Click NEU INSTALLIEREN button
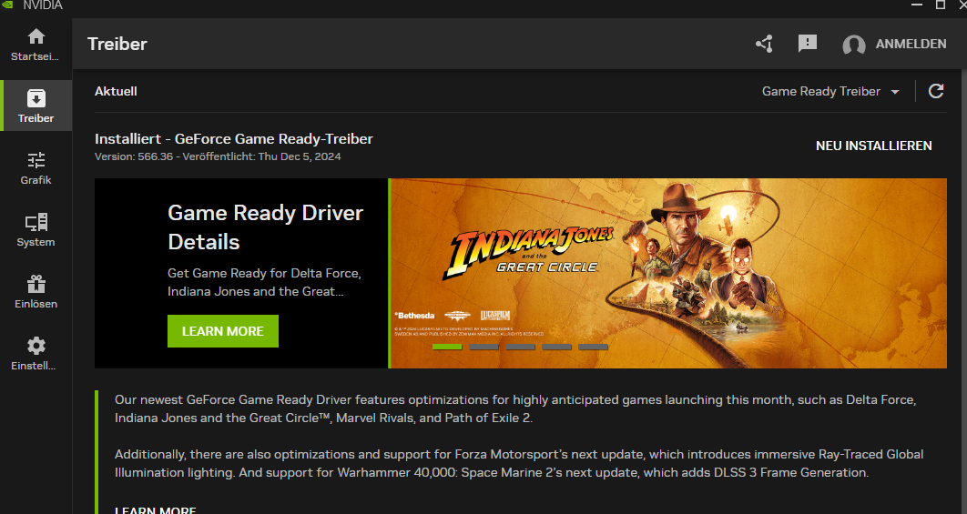 pos(874,146)
